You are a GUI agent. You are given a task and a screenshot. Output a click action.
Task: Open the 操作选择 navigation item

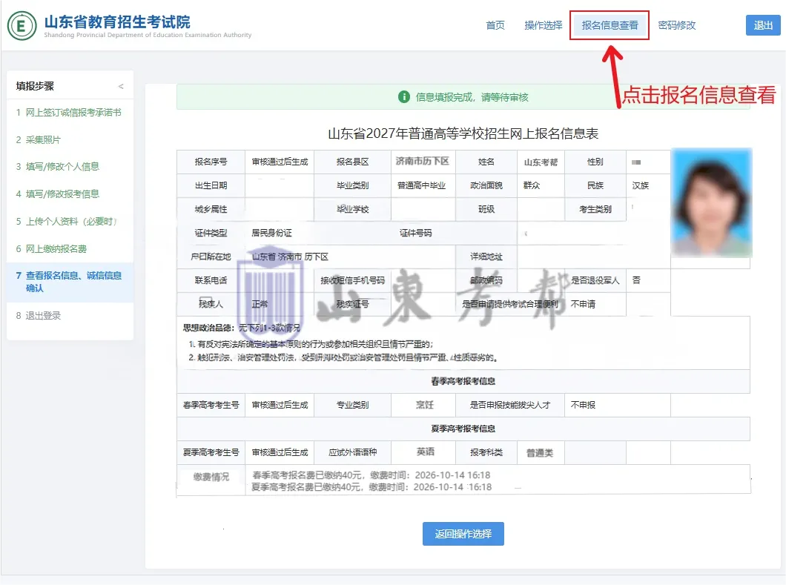point(543,25)
